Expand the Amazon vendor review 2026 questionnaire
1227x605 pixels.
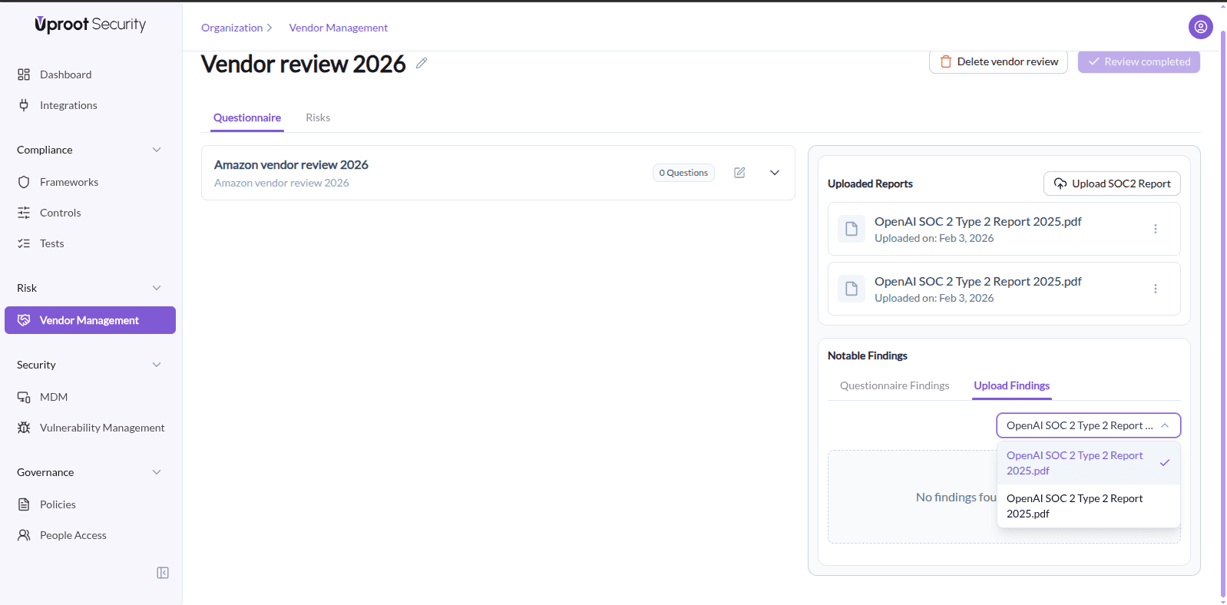[x=775, y=173]
